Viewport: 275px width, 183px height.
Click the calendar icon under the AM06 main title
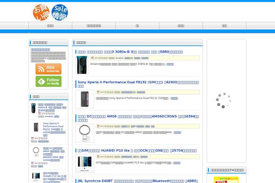coord(98,126)
